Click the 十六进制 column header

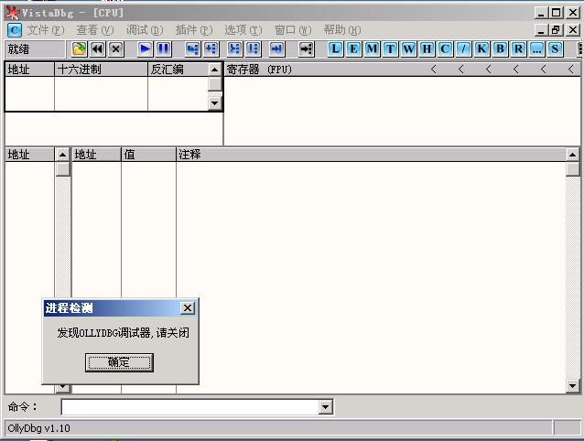coord(102,70)
